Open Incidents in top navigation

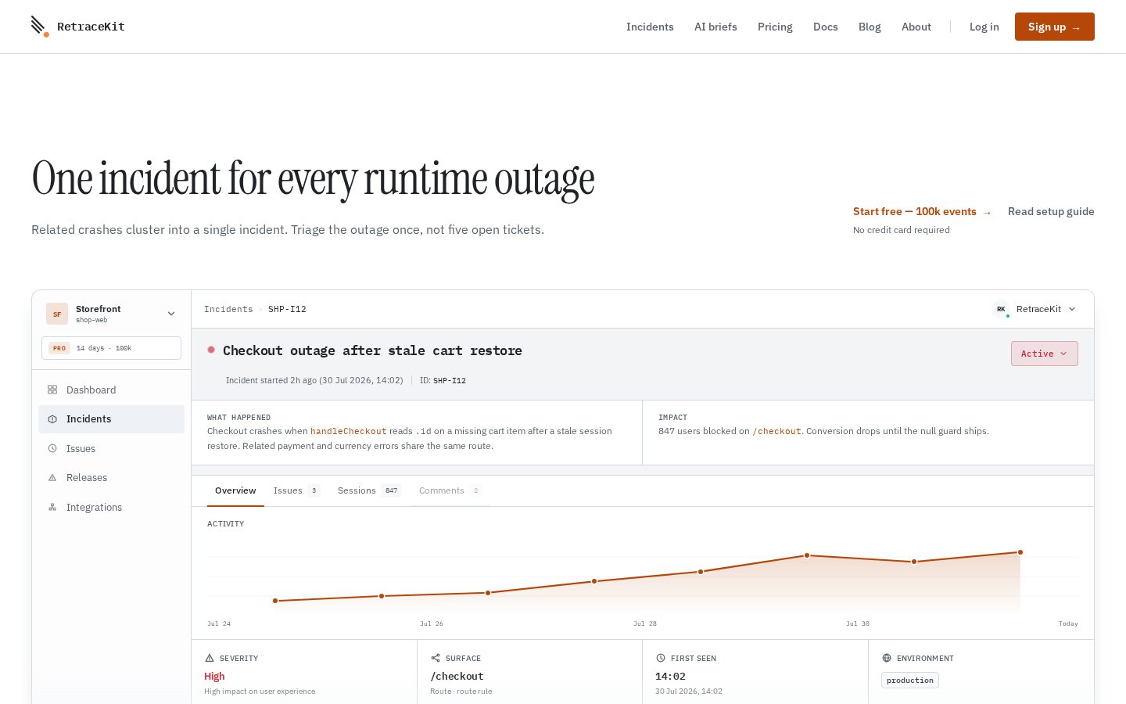tap(650, 27)
